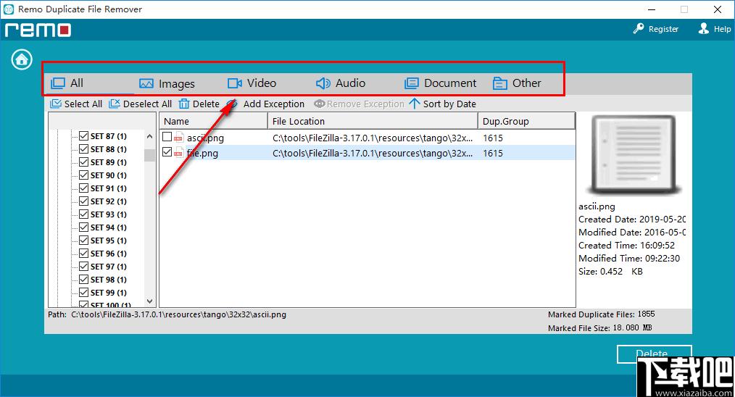Switch to the Audio tab
The width and height of the screenshot is (735, 397).
pyautogui.click(x=340, y=83)
